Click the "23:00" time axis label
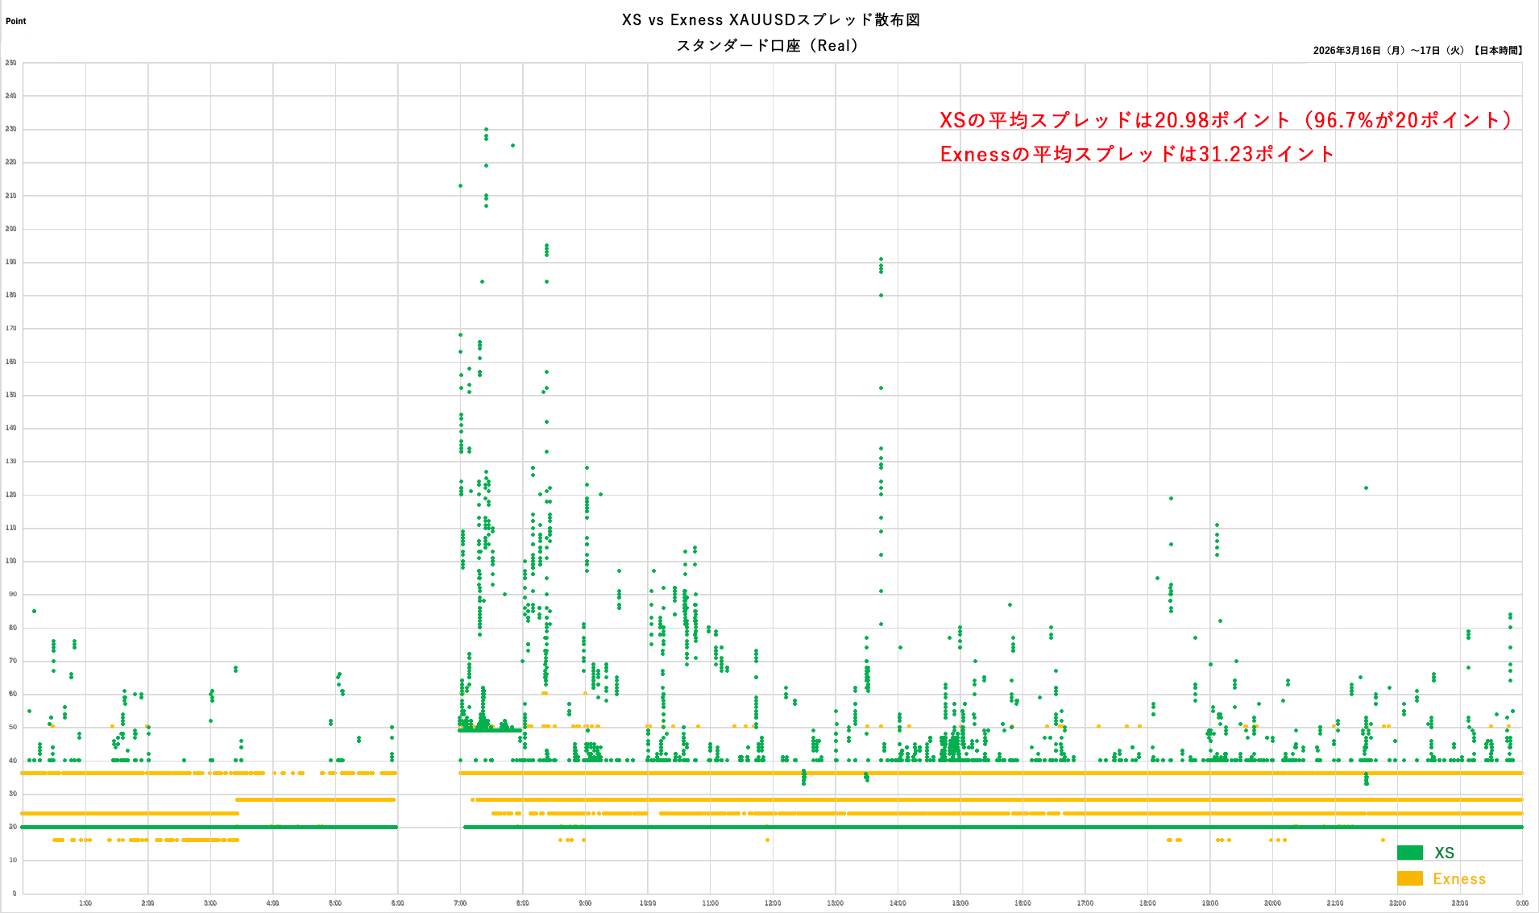Screen dimensions: 1539x913 click(x=1460, y=903)
